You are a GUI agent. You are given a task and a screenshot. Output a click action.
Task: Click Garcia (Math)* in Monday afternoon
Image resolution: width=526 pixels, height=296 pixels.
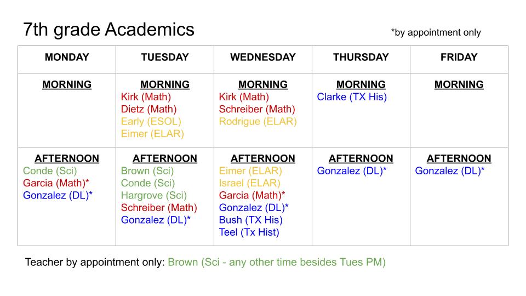pyautogui.click(x=56, y=183)
